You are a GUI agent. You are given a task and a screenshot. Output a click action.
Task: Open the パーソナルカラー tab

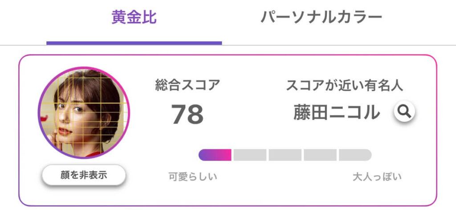click(321, 17)
